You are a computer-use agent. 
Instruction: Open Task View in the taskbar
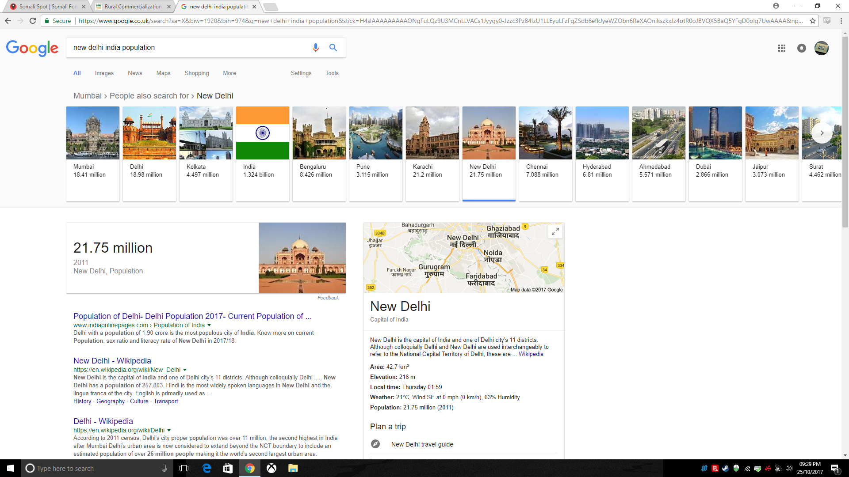click(184, 468)
